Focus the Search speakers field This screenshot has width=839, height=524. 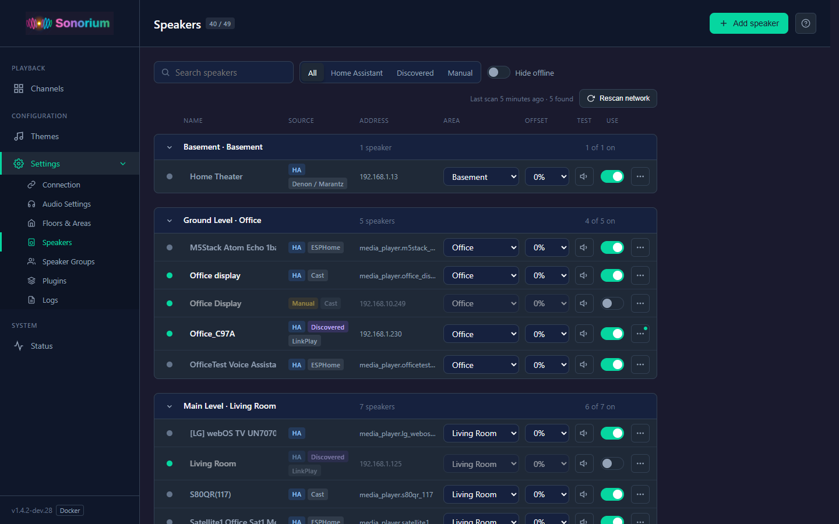[x=224, y=72]
